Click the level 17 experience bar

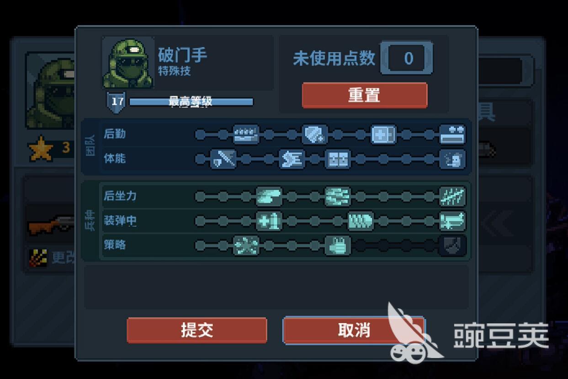point(191,101)
